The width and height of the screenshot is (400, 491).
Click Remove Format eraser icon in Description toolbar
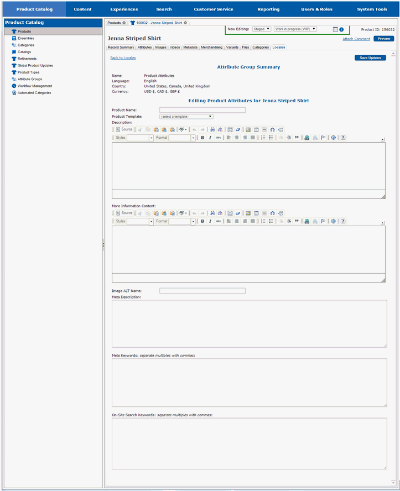click(238, 129)
